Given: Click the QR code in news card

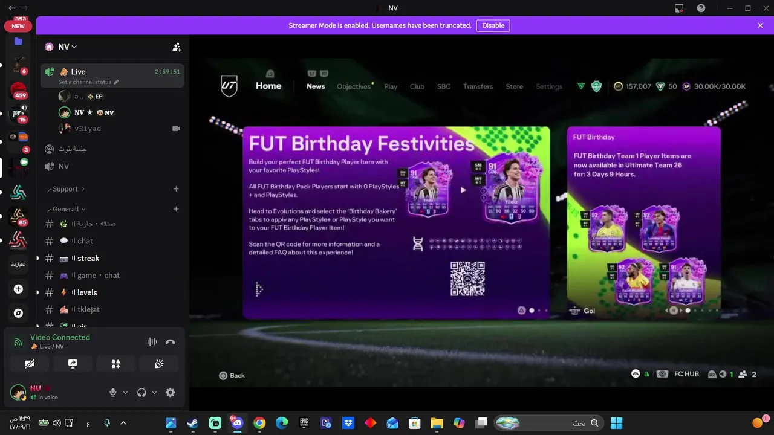Looking at the screenshot, I should [467, 279].
